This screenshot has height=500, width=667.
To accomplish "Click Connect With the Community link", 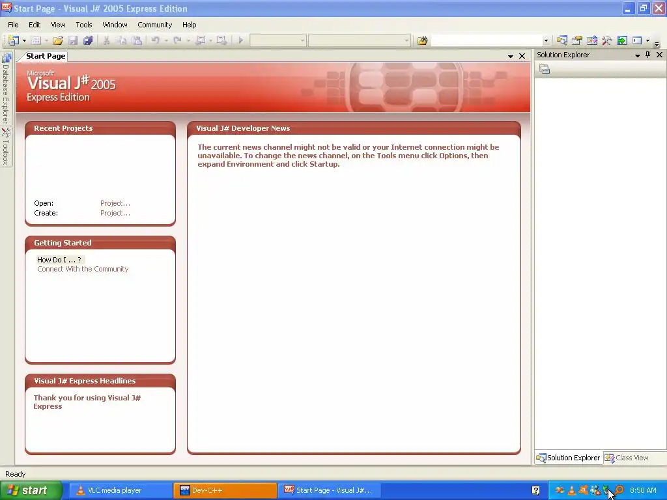I will [83, 269].
